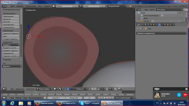189x106 pixels.
Task: Toggle the 3D manipulator widget button
Action: [x=65, y=89]
